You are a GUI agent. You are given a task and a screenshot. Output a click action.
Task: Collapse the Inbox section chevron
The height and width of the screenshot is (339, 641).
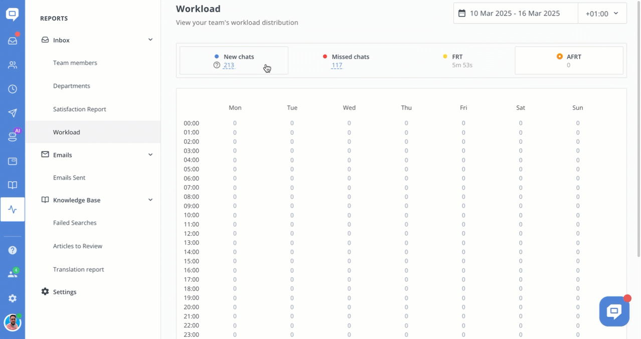pyautogui.click(x=150, y=40)
